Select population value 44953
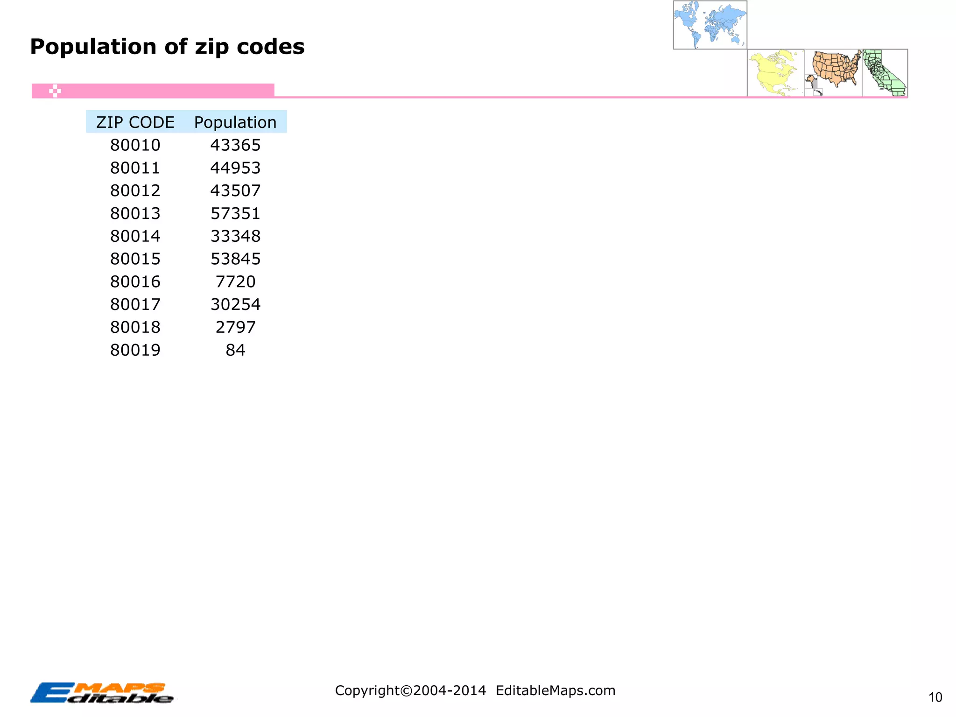Screen dimensions: 956x717 click(235, 168)
